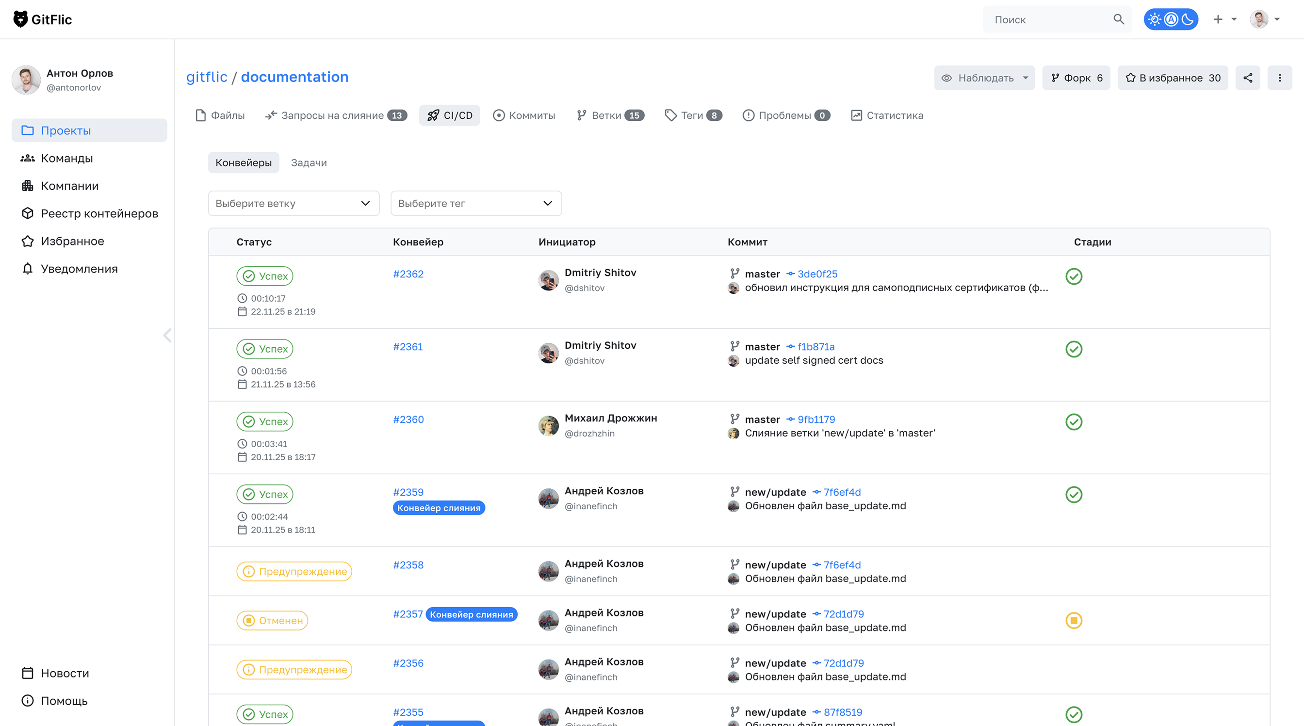The width and height of the screenshot is (1304, 726).
Task: Switch to the Теги tab
Action: click(x=694, y=115)
